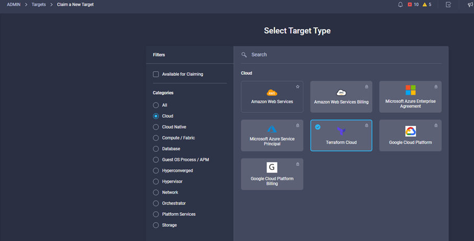Enable the Available for Claiming checkbox
This screenshot has height=241, width=474.
tap(156, 74)
